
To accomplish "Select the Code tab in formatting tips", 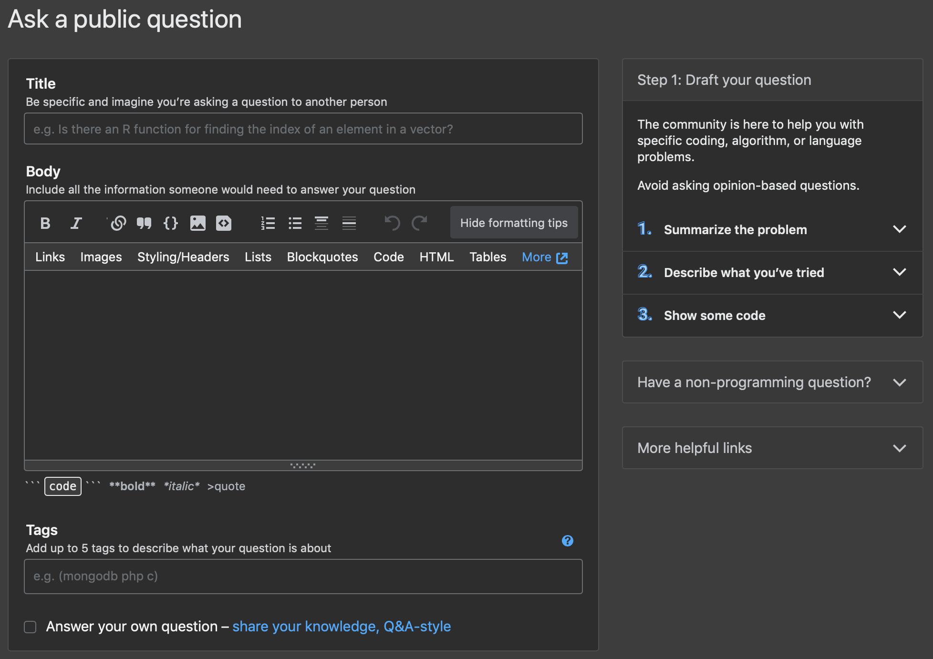I will tap(389, 257).
